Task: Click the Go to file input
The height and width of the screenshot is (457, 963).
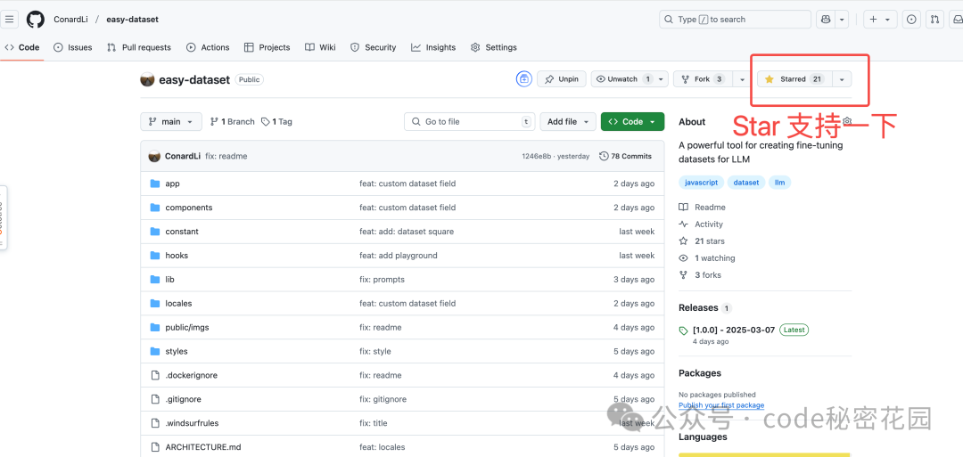Action: pos(469,121)
